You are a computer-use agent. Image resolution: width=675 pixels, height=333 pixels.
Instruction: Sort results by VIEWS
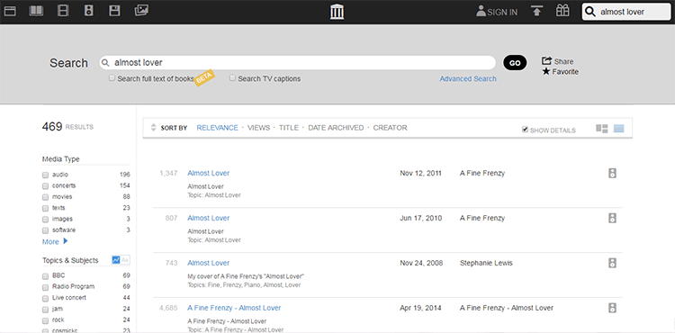tap(258, 128)
